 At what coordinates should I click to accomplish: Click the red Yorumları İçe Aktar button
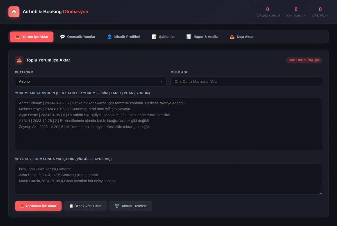38,206
